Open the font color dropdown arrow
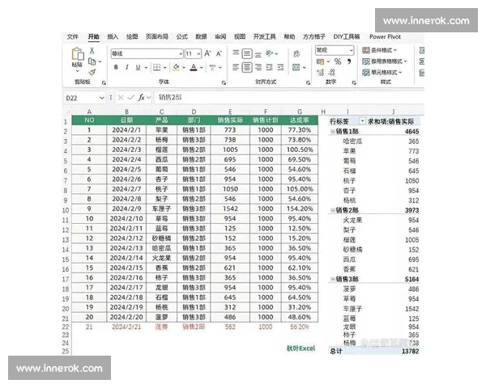 click(x=202, y=67)
